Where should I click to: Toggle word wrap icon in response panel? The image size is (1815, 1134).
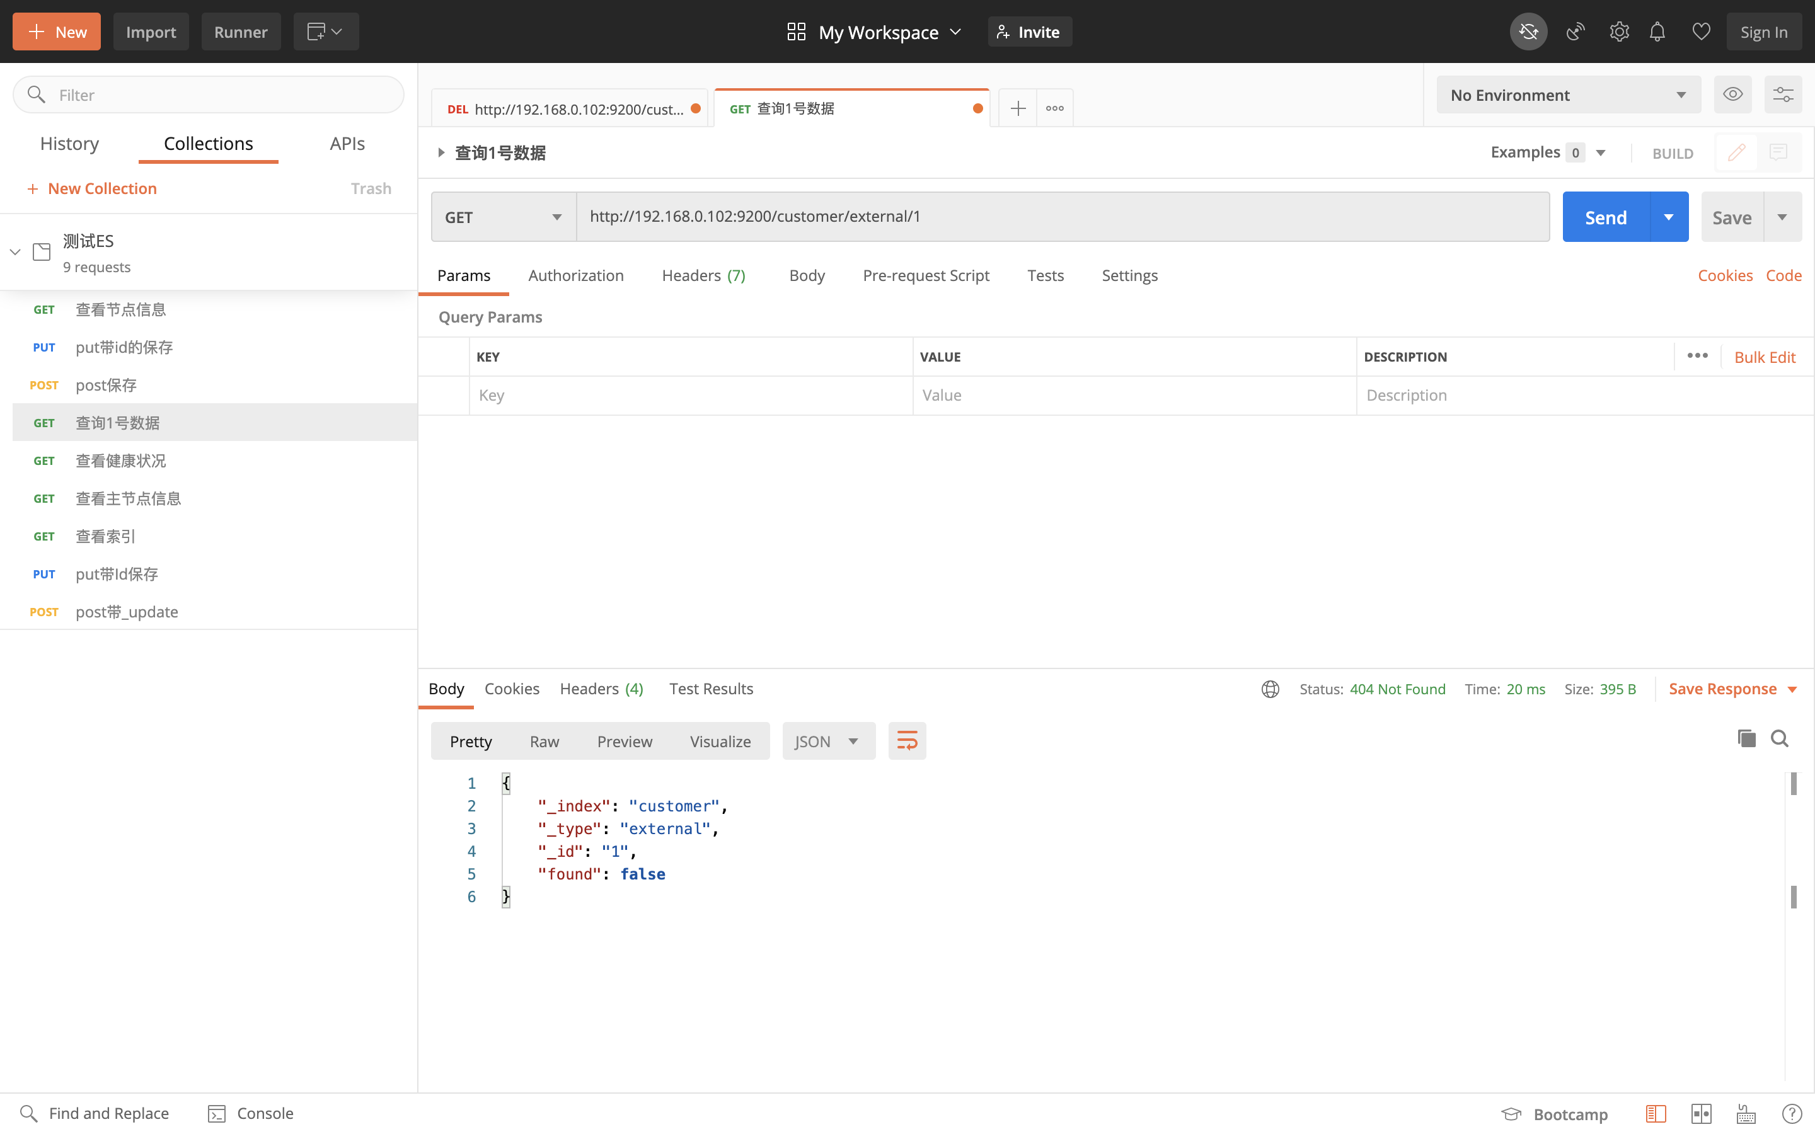point(907,741)
